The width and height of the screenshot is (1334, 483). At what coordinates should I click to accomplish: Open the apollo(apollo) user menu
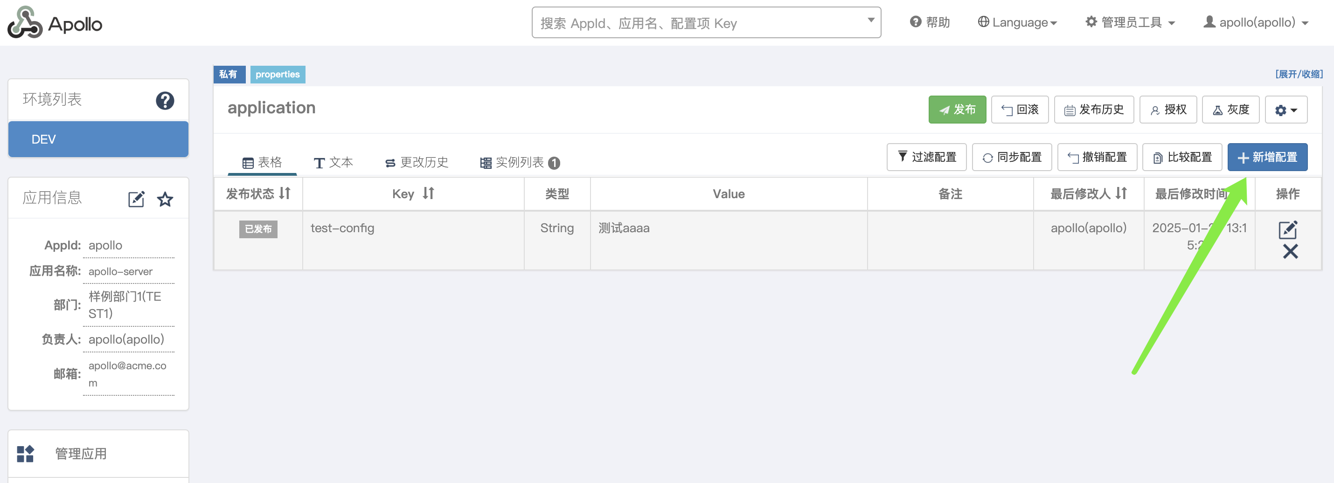click(x=1256, y=22)
